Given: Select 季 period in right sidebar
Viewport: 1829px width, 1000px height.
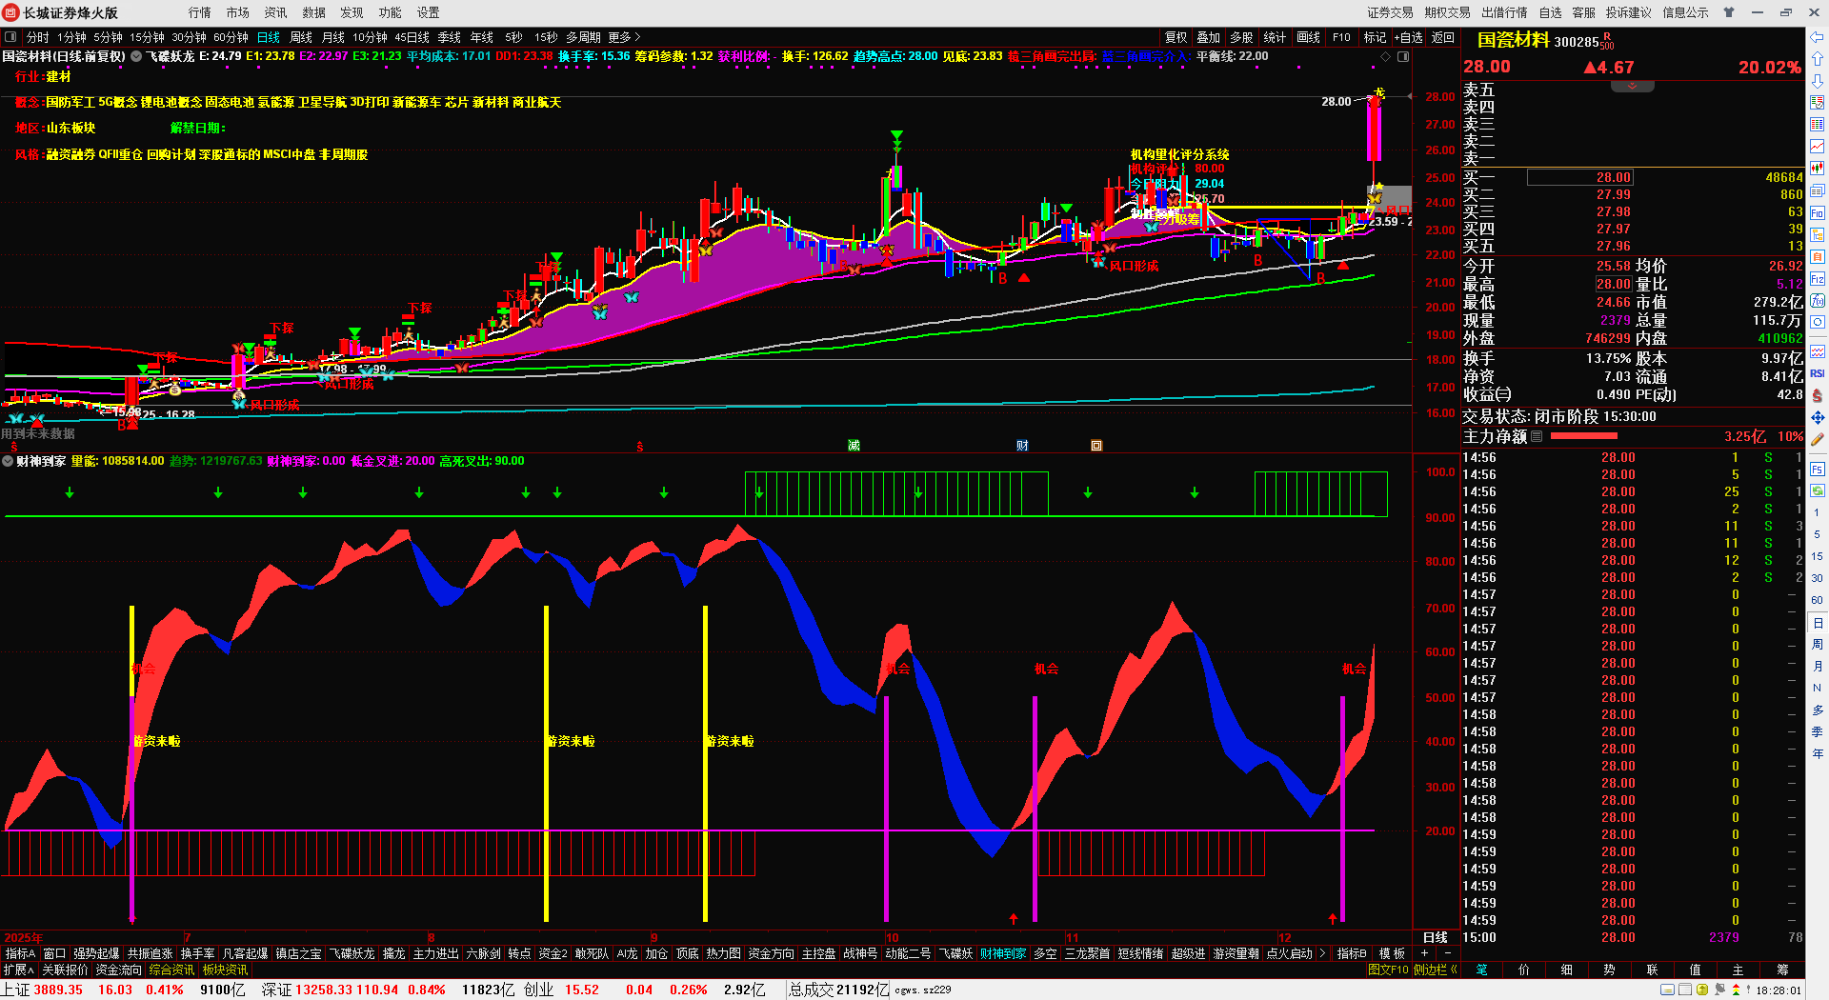Looking at the screenshot, I should 1817,731.
